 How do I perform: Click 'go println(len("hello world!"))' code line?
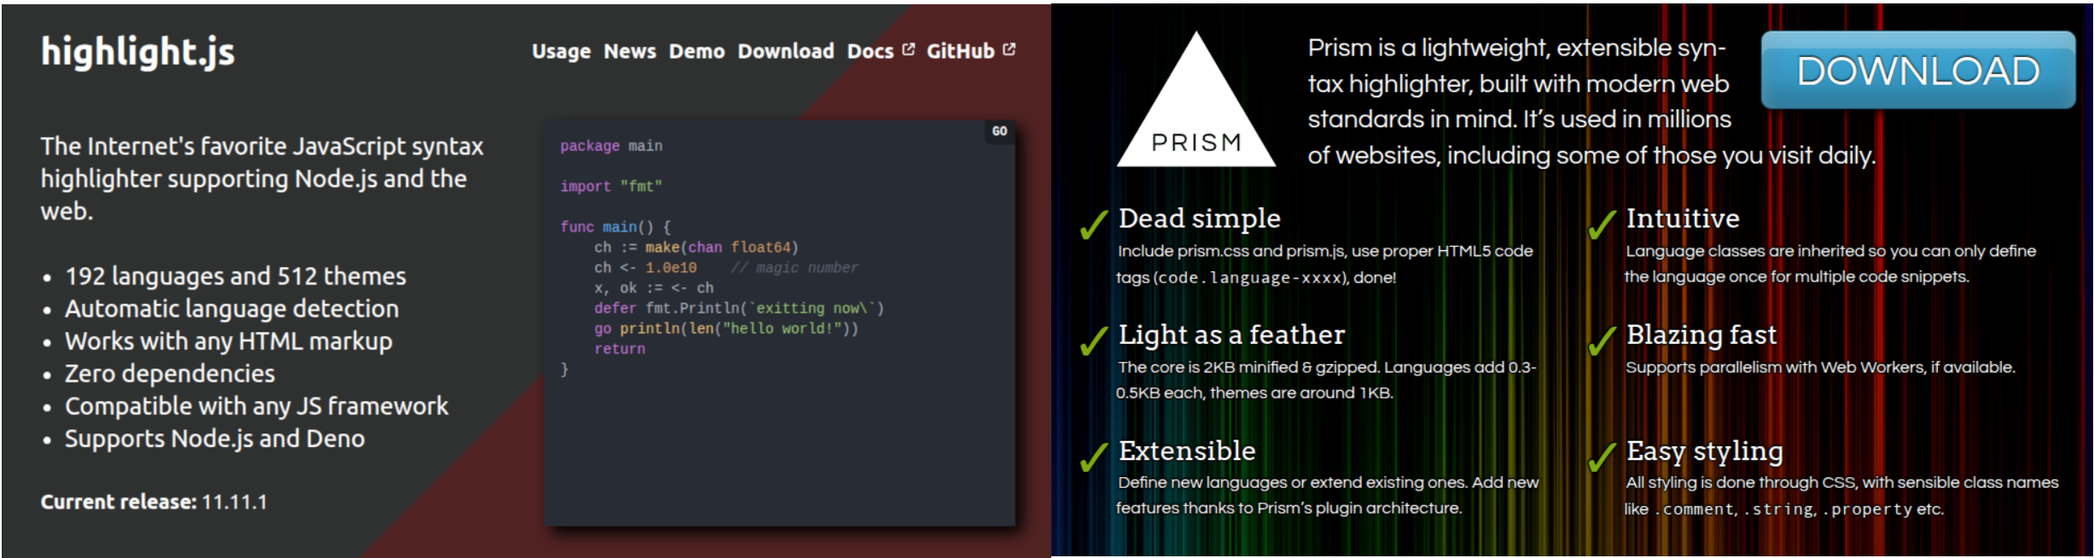coord(726,328)
